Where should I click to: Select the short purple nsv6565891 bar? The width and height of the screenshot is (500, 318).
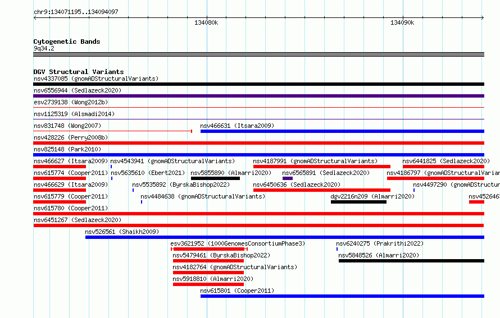point(287,178)
